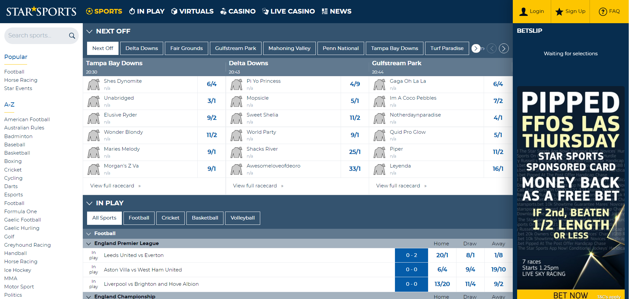Click the Quid Pro Glow jockey silk icon

(379, 135)
